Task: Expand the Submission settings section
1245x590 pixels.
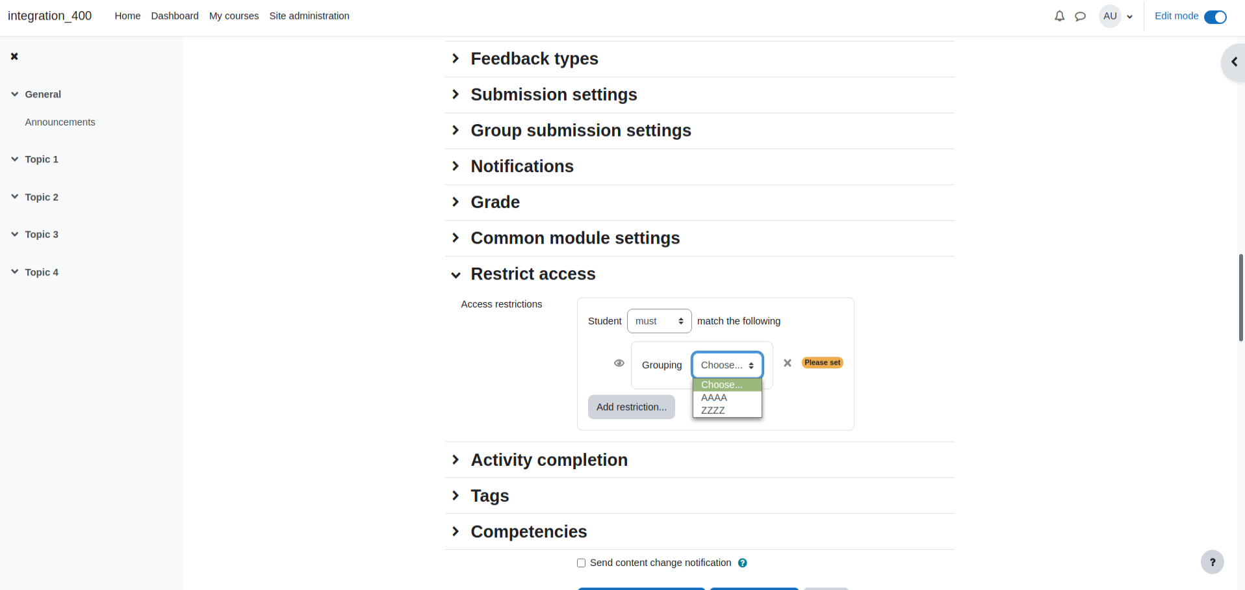Action: (553, 95)
